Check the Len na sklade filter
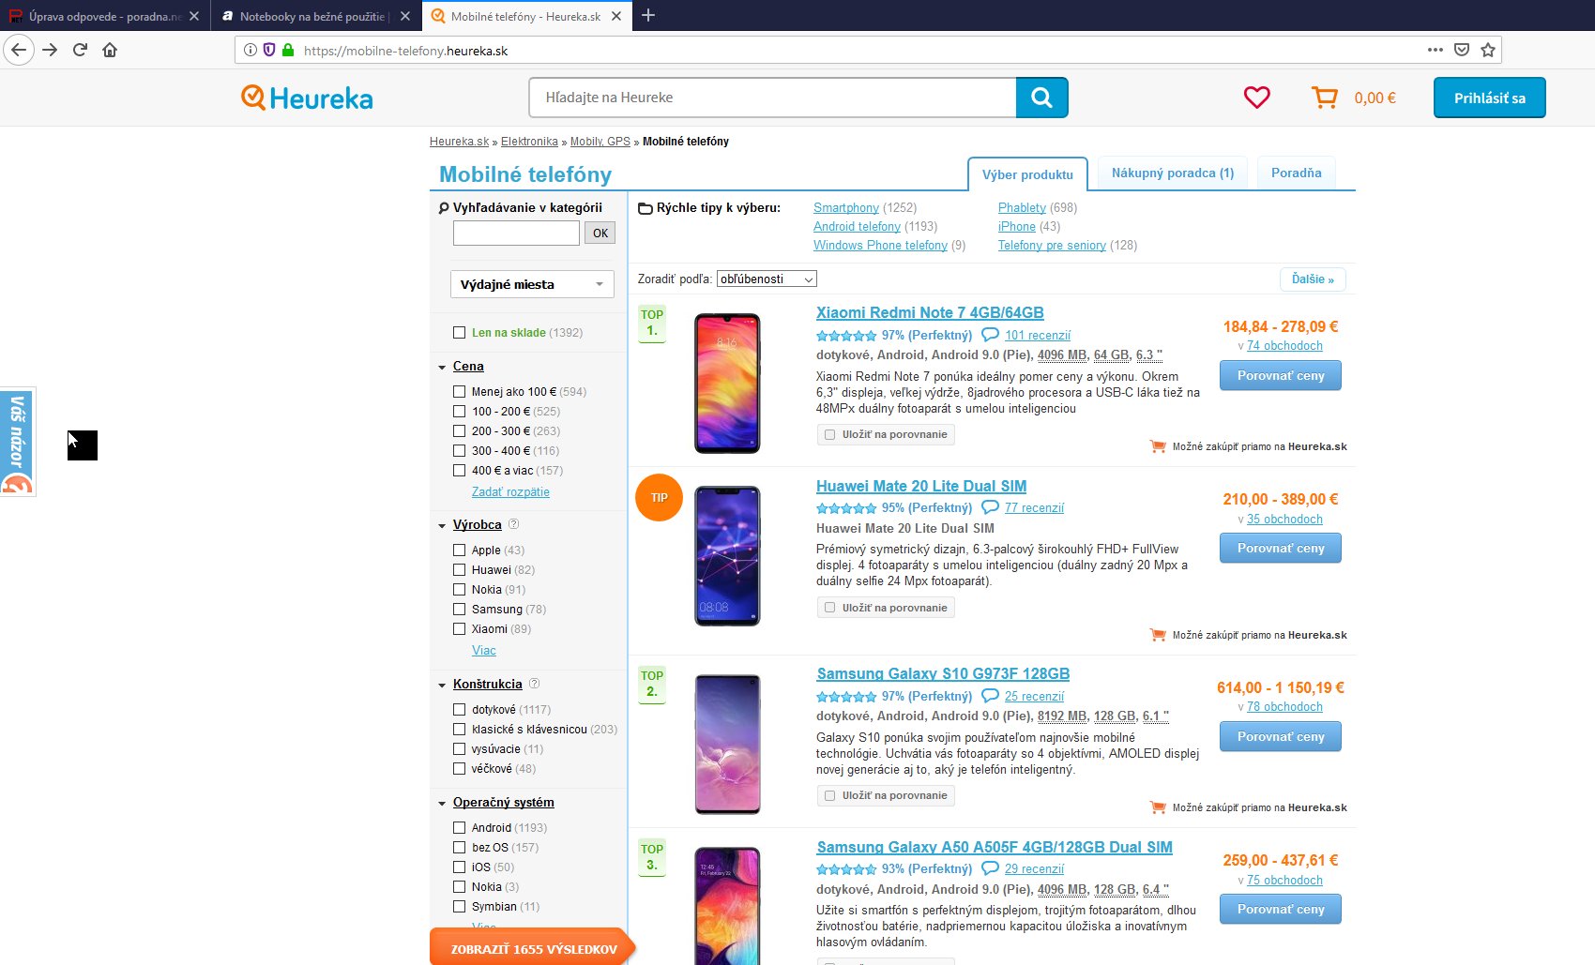Image resolution: width=1595 pixels, height=965 pixels. 459,332
